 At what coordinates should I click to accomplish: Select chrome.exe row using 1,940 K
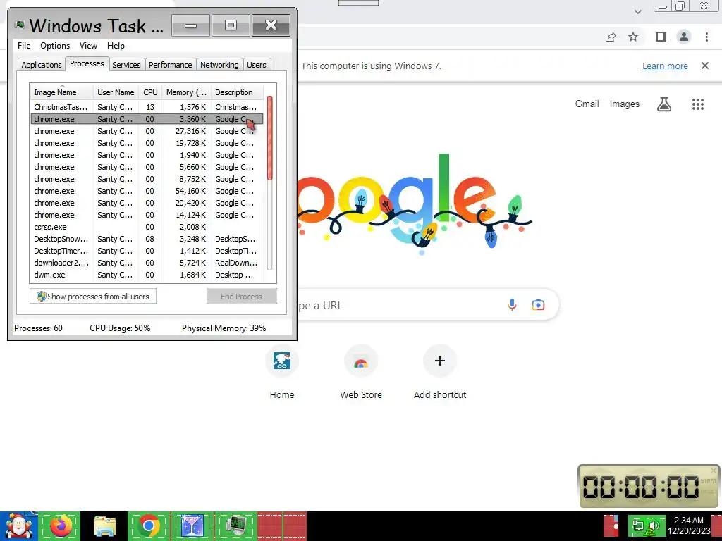click(147, 155)
